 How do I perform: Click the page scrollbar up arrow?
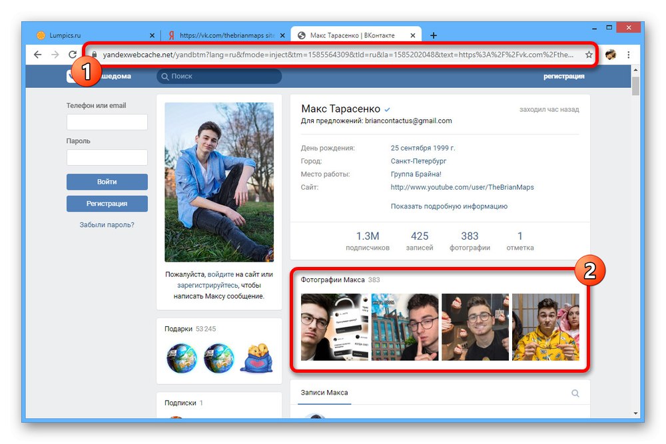coord(635,70)
